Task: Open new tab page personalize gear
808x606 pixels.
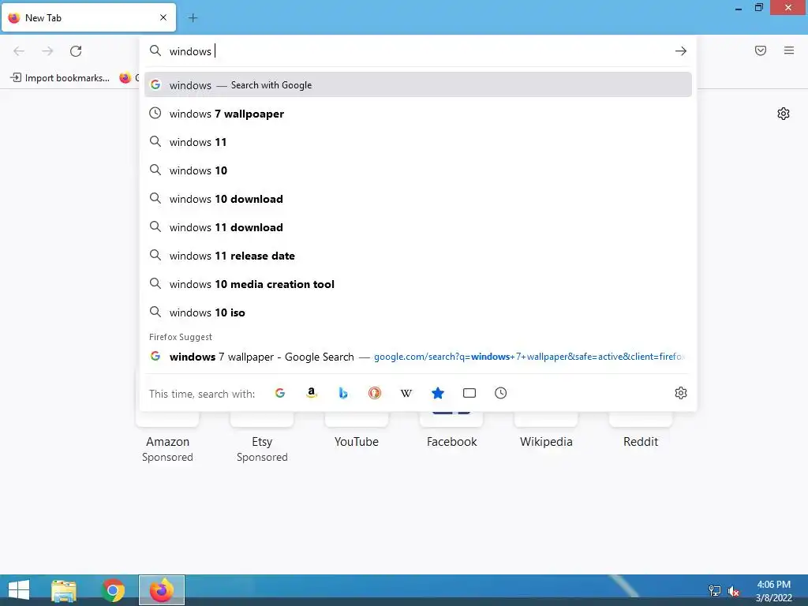Action: (x=784, y=114)
